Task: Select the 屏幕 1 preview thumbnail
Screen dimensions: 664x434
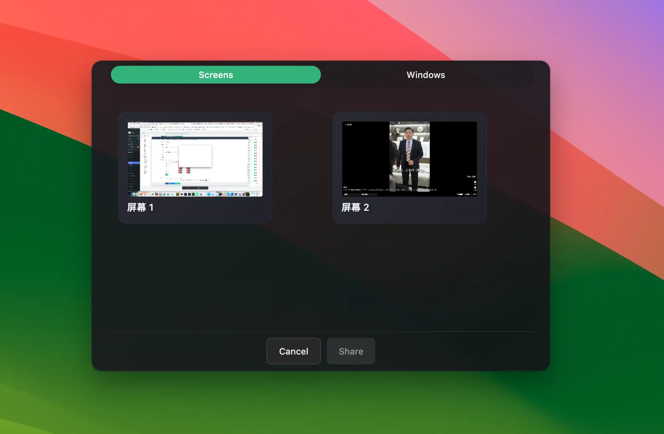Action: [x=195, y=159]
